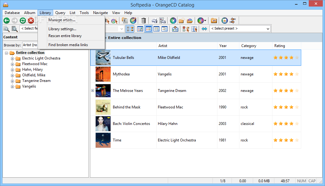This screenshot has height=186, width=325.
Task: Select Find broken media links entry
Action: [71, 45]
